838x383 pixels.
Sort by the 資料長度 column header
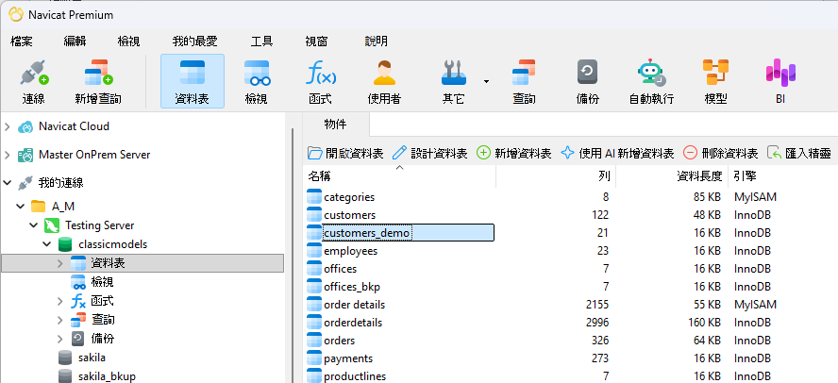coord(672,176)
